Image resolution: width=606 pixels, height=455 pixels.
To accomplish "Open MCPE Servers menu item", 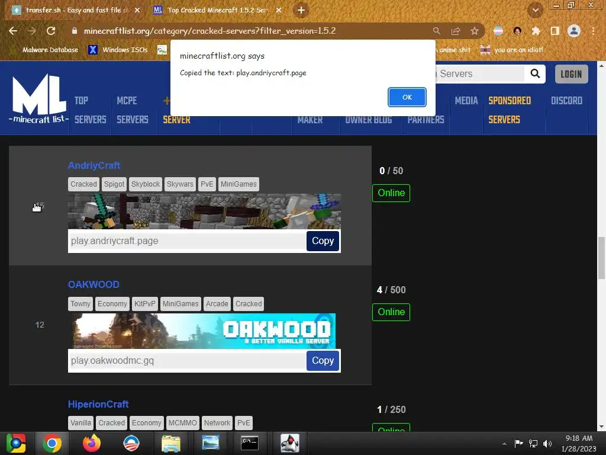I will click(133, 110).
